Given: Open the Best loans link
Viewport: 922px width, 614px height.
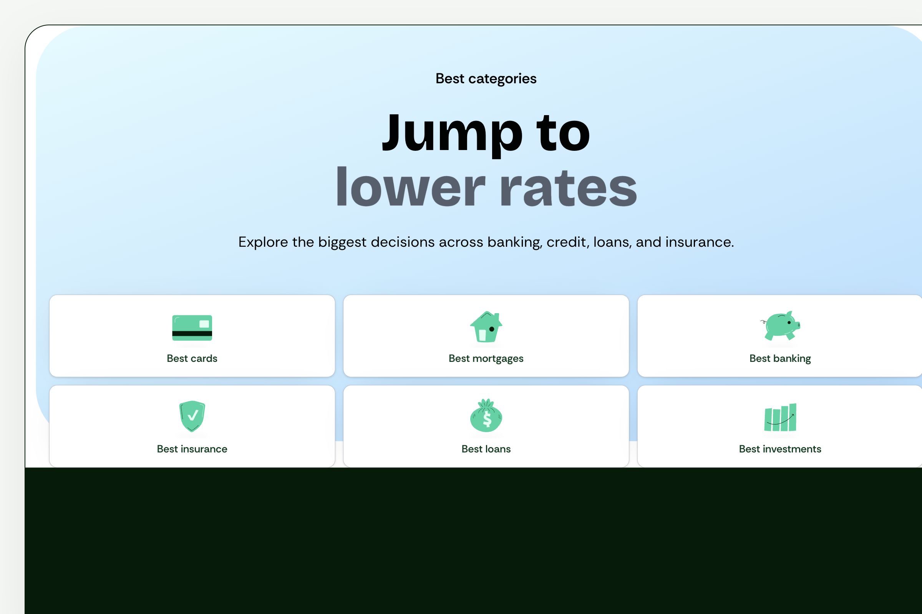Looking at the screenshot, I should [x=486, y=426].
